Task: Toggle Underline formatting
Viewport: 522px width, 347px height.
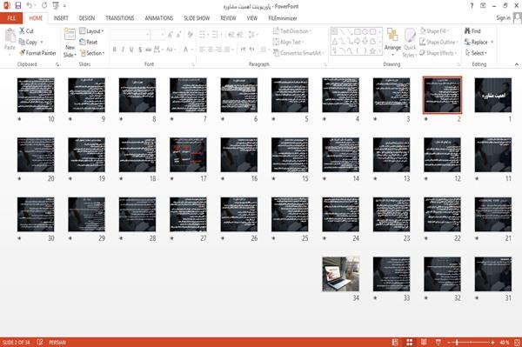Action: point(131,50)
